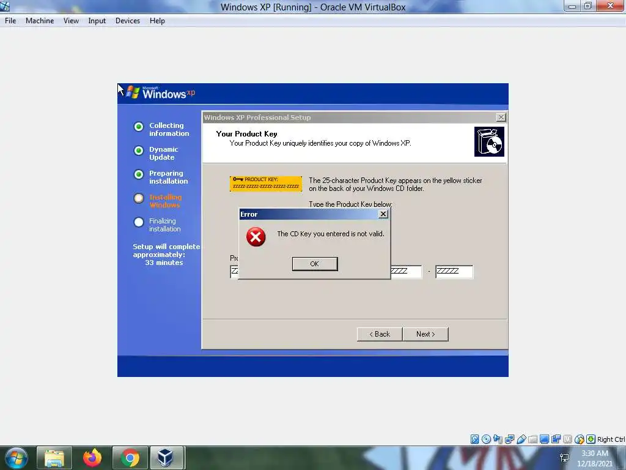626x470 pixels.
Task: Click the yellow Product Key sticker image
Action: click(266, 184)
